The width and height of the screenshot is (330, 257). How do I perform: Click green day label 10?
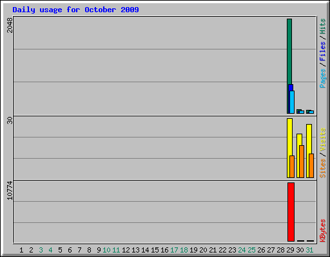click(x=106, y=250)
